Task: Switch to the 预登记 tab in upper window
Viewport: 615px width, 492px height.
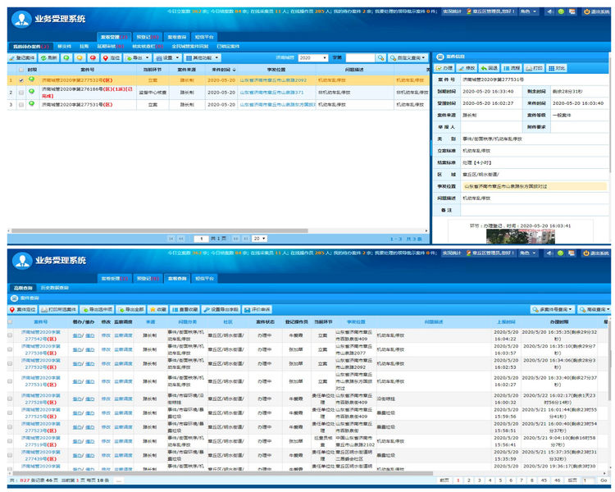Action: 145,37
